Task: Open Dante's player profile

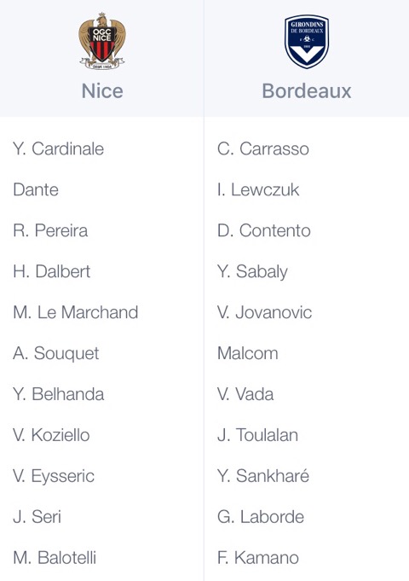Action: tap(36, 189)
